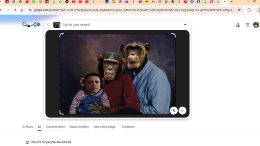Show Visual matches results

(79, 127)
